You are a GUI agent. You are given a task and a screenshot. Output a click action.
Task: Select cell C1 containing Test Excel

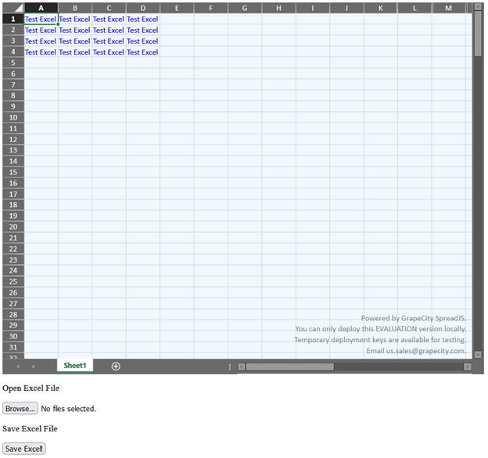point(109,19)
